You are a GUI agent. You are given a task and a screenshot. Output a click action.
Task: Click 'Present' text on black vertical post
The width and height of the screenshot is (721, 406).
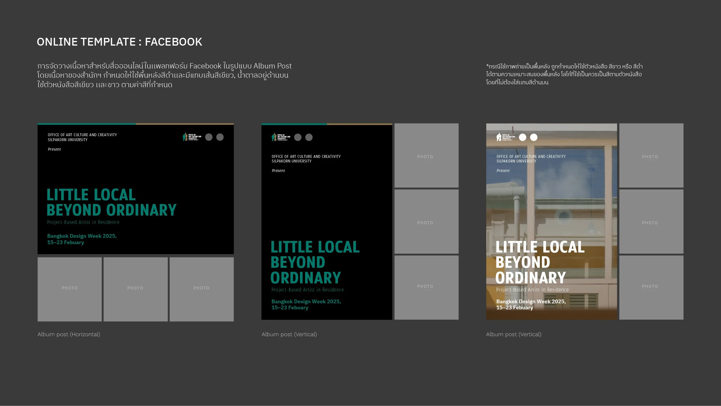tap(278, 171)
